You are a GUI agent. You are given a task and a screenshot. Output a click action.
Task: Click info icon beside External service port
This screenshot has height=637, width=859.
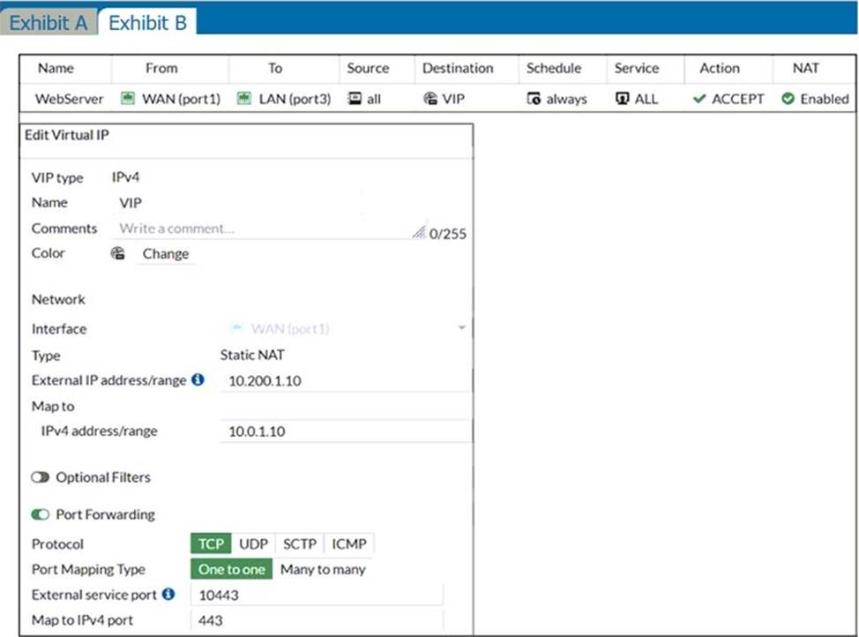tap(169, 595)
